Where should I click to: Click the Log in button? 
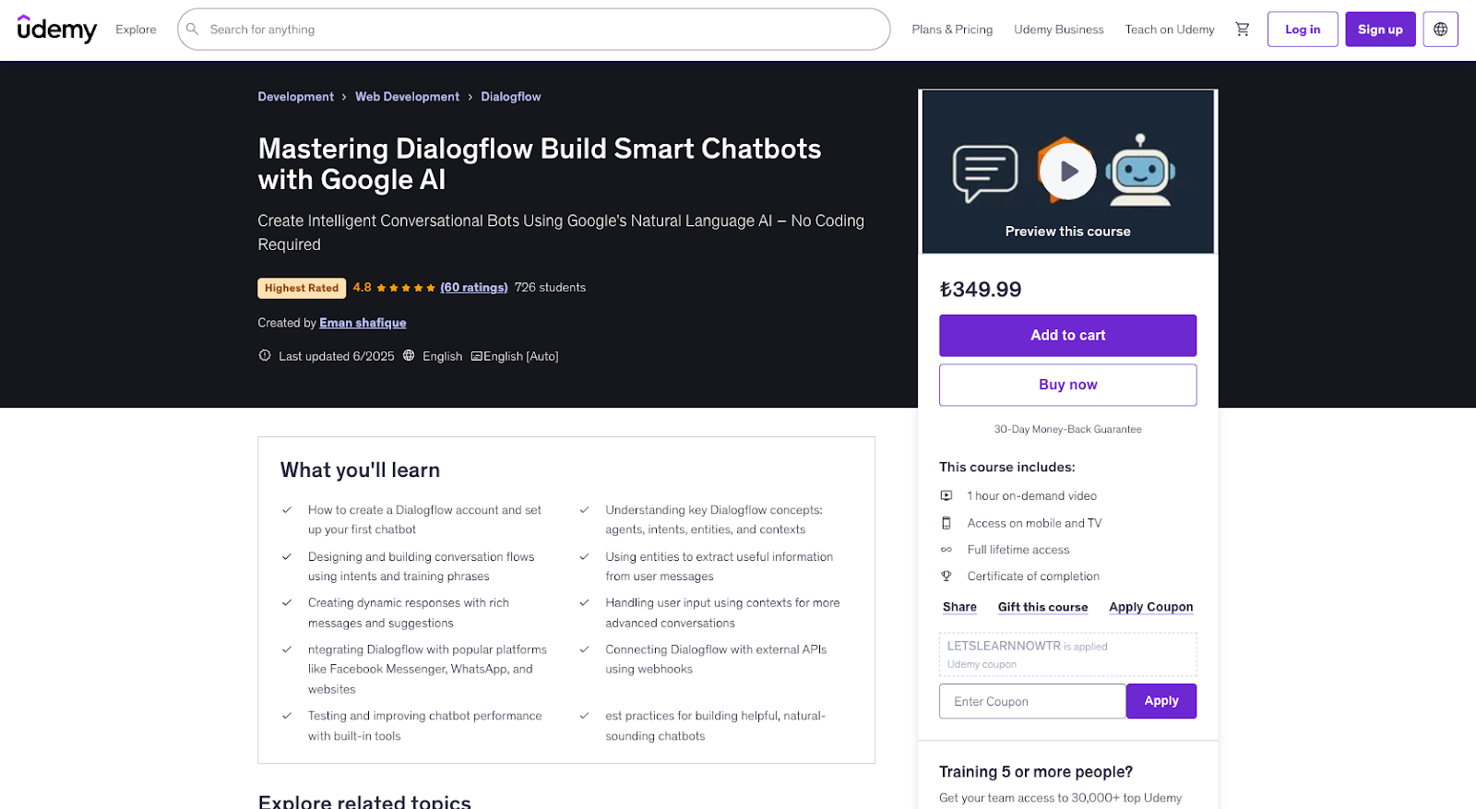coord(1303,30)
